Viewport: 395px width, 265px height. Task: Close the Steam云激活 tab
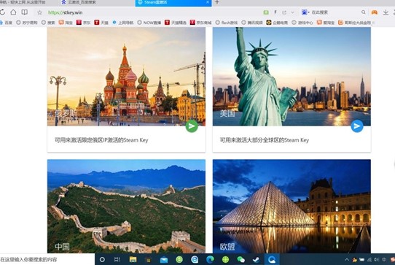click(208, 2)
